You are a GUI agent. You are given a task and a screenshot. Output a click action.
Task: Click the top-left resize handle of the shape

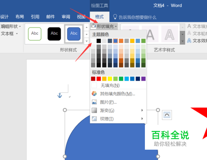coord(65,110)
